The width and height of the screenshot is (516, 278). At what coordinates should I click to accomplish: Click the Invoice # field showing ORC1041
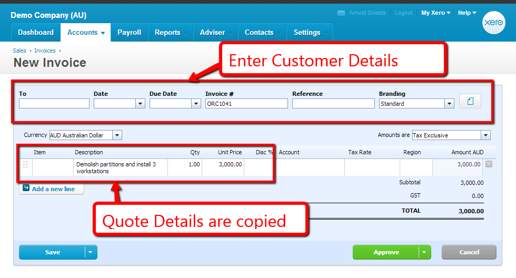click(x=246, y=104)
